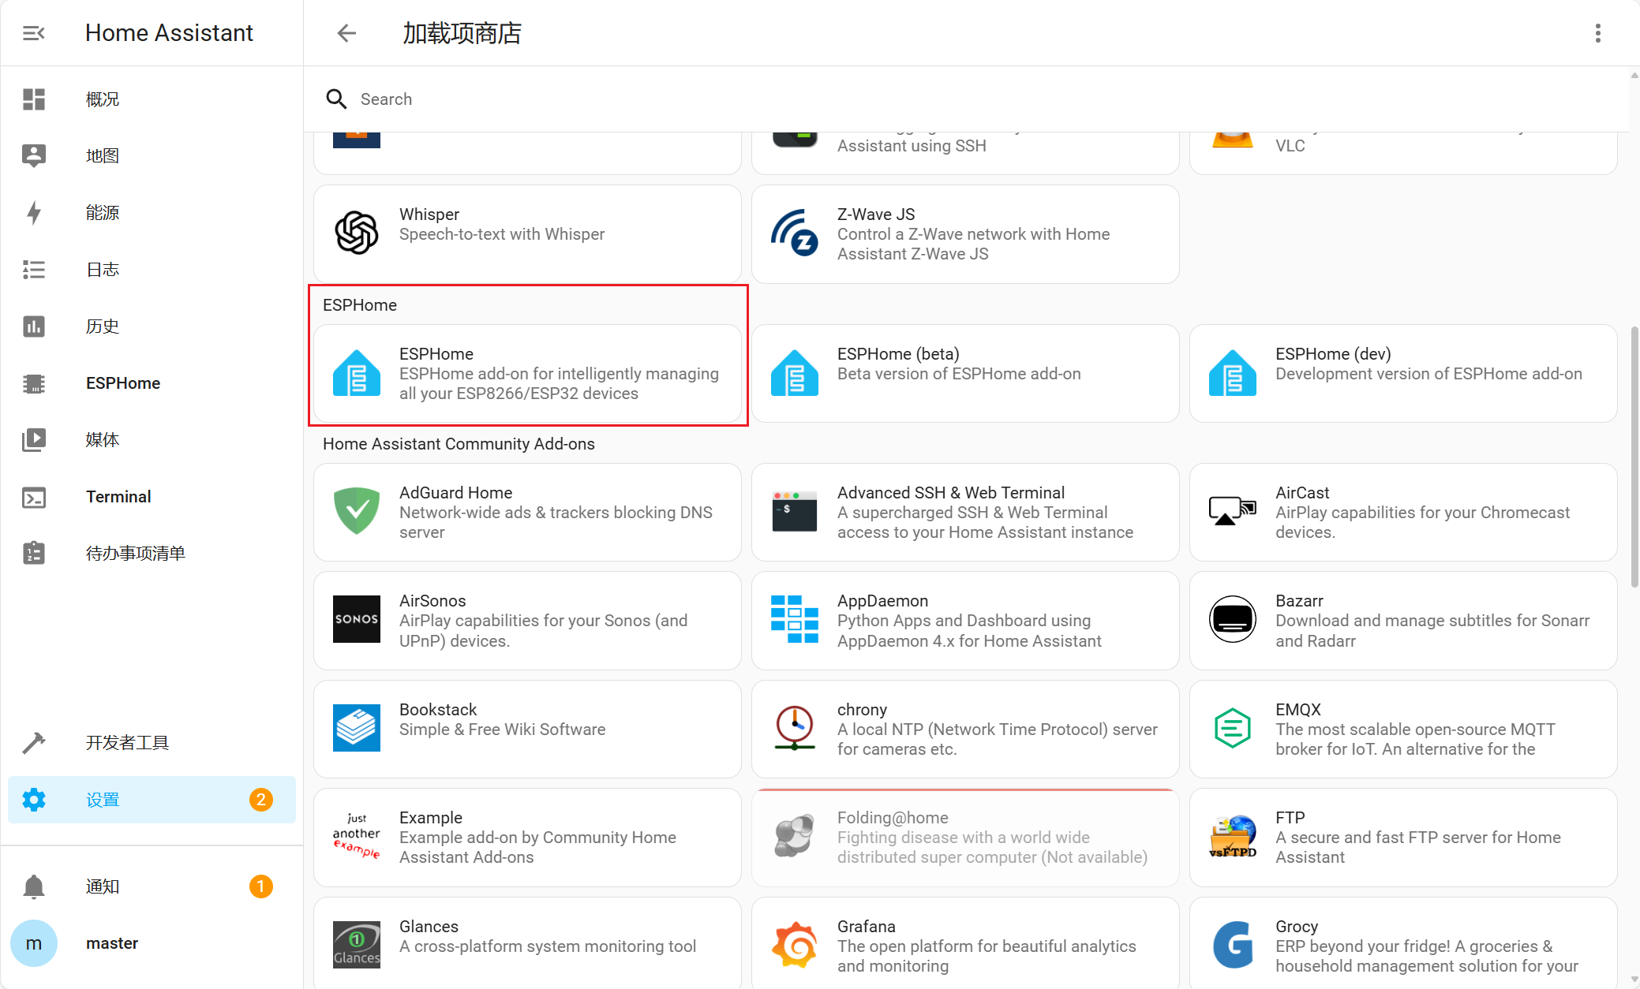This screenshot has width=1640, height=989.
Task: Click the 通知 notification bell icon
Action: (x=33, y=886)
